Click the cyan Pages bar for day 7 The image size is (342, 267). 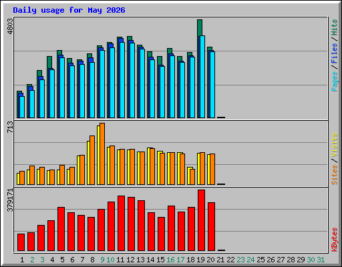coord(82,91)
